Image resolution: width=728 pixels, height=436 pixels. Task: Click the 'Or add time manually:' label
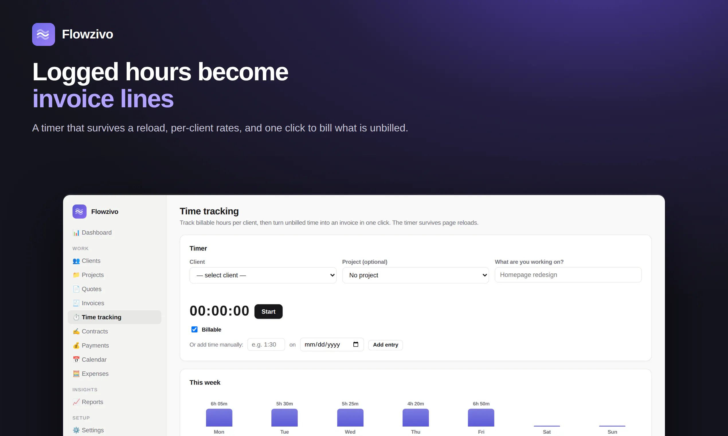pos(216,344)
